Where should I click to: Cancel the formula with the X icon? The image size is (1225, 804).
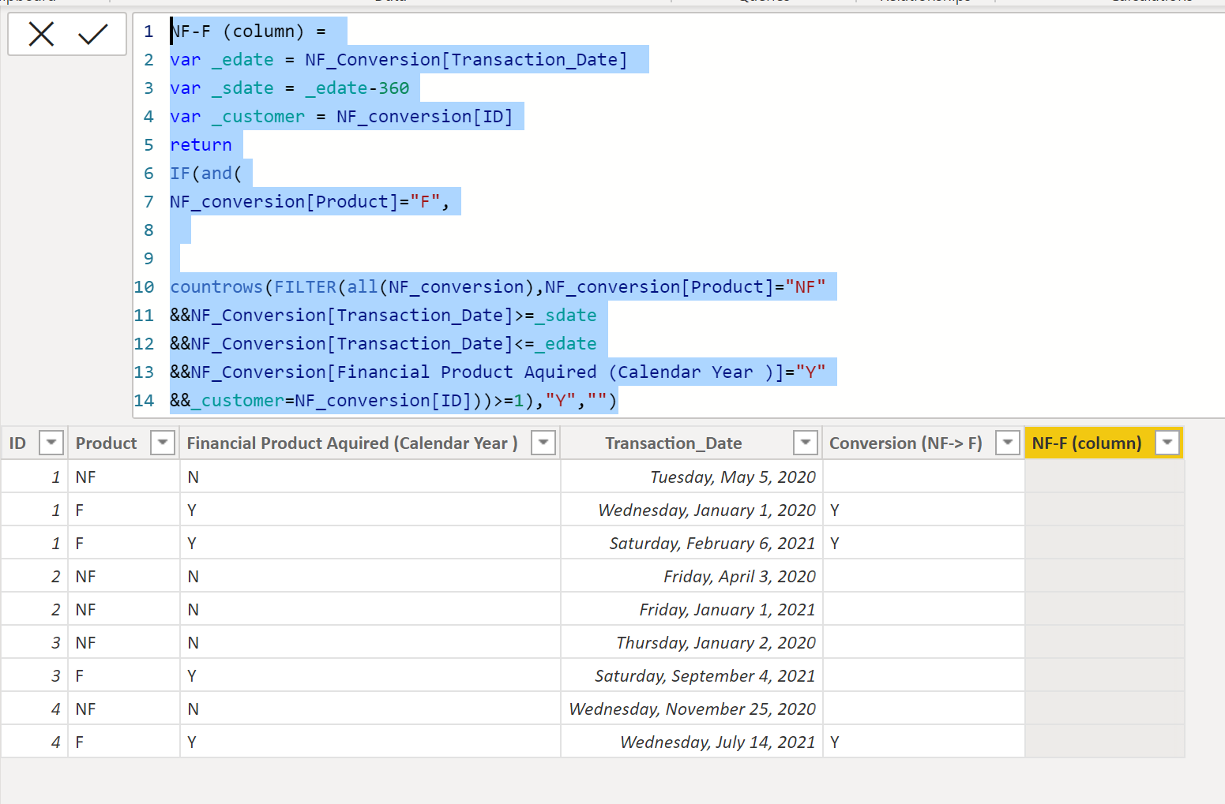(x=41, y=34)
